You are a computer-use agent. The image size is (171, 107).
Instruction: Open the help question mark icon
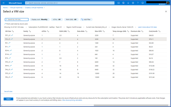click(x=138, y=3)
